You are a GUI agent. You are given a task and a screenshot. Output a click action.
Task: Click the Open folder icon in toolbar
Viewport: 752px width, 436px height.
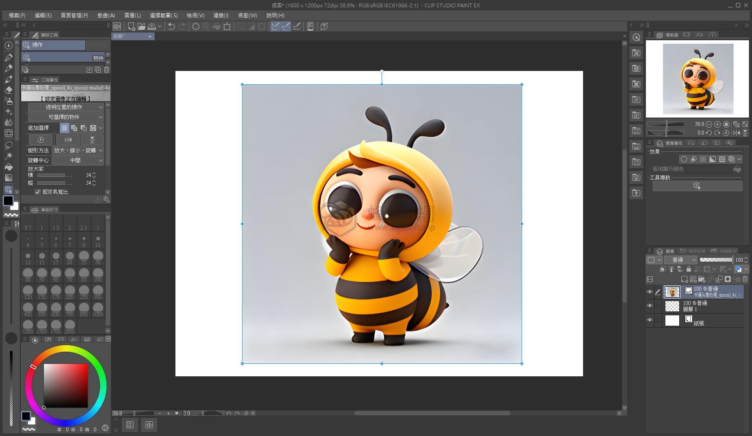pyautogui.click(x=142, y=26)
